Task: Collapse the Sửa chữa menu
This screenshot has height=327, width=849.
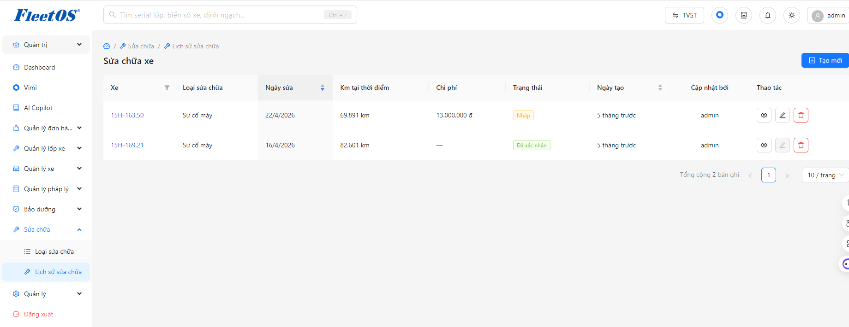Action: (x=46, y=229)
